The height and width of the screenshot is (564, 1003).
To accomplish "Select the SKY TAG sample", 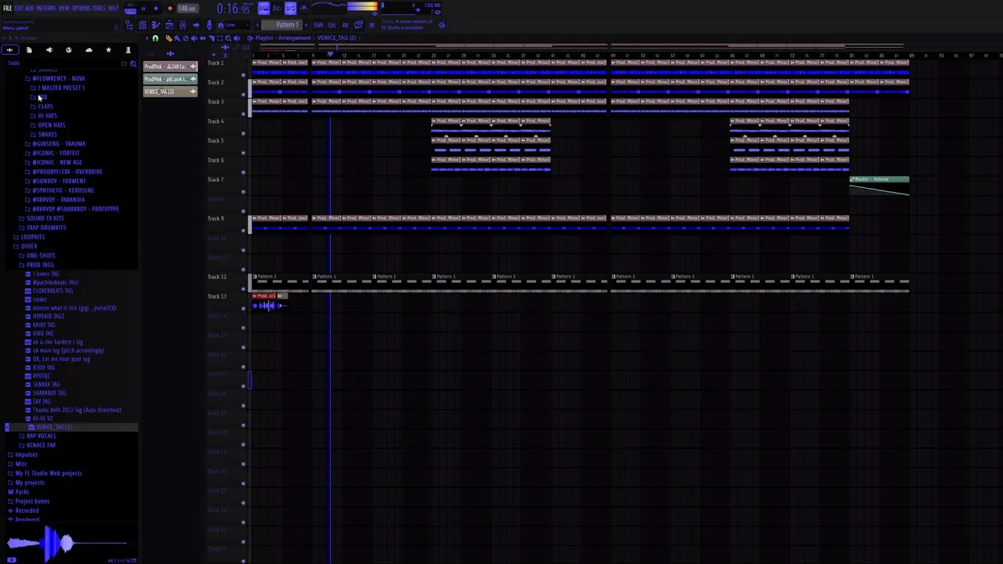I will [38, 402].
